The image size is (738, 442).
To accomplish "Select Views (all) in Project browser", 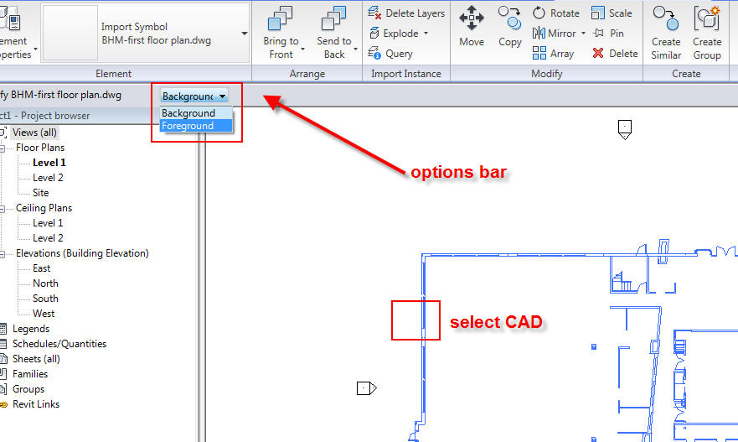I will 34,133.
